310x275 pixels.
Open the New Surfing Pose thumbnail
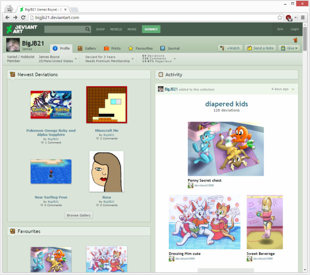(x=51, y=172)
